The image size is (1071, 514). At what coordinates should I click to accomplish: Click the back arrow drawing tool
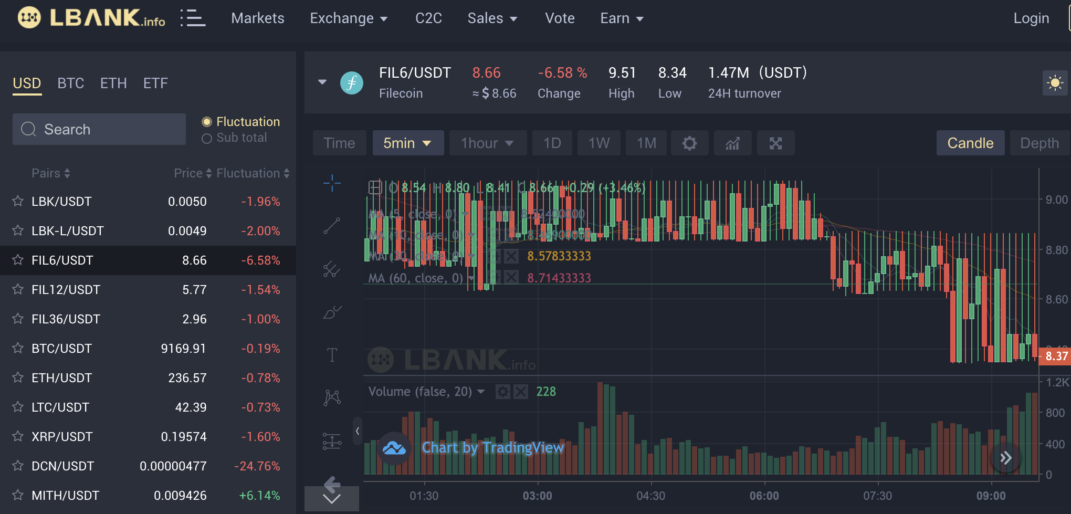pyautogui.click(x=332, y=484)
